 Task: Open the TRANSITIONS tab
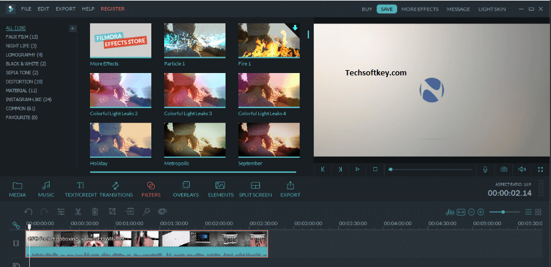[x=116, y=189]
